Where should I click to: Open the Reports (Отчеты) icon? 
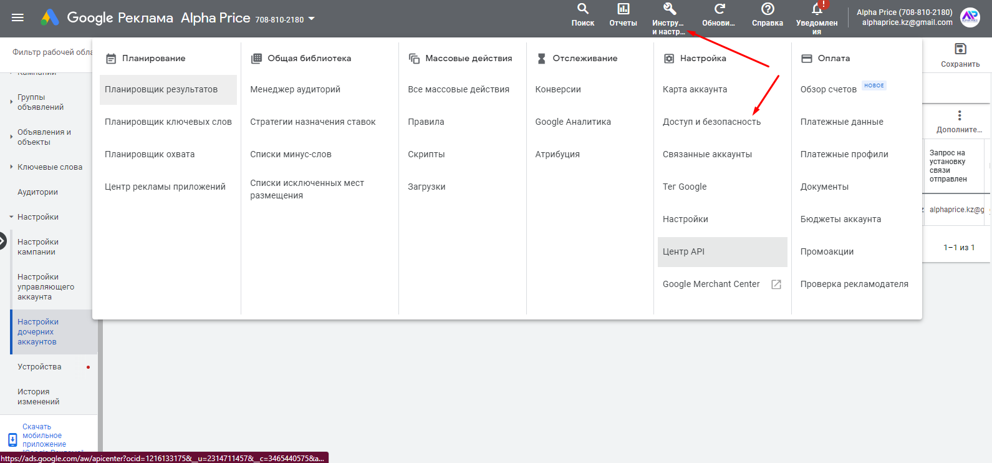pos(624,9)
